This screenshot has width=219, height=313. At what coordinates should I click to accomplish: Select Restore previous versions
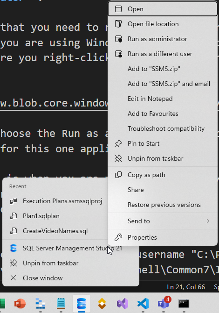click(163, 205)
